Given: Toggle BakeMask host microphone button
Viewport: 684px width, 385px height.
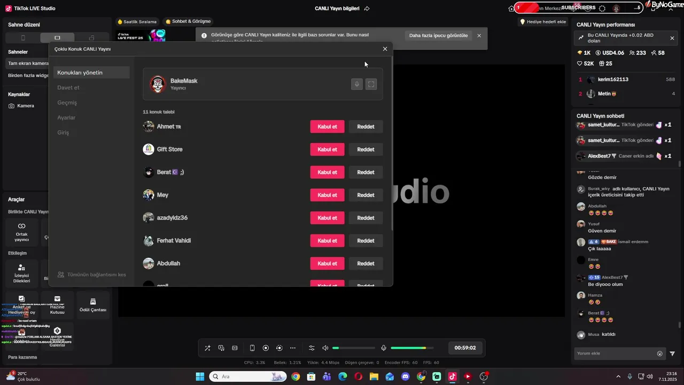Looking at the screenshot, I should tap(356, 84).
